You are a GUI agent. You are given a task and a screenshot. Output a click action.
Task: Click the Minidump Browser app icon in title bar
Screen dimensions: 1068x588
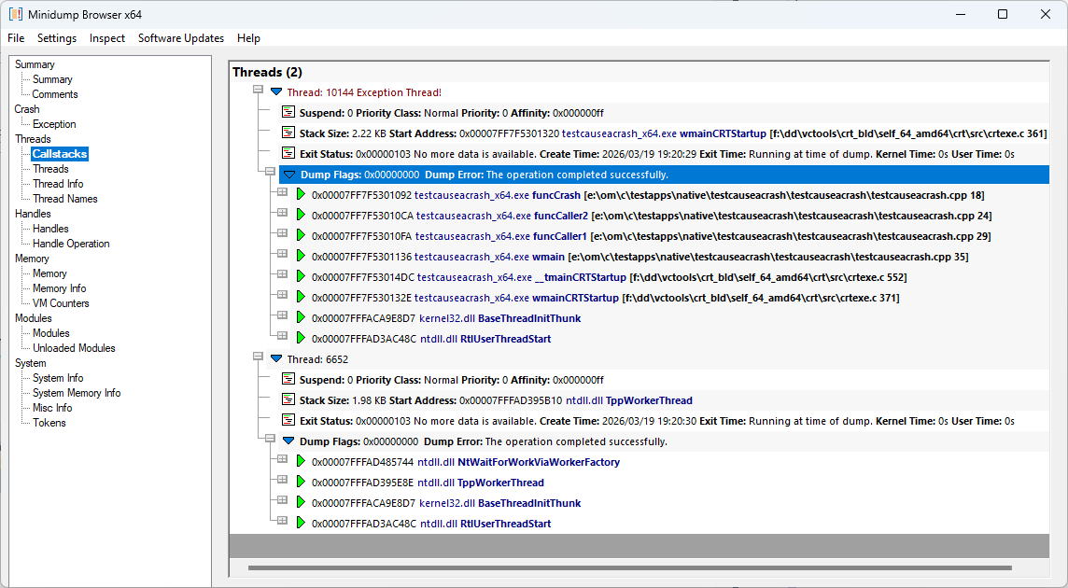tap(16, 14)
